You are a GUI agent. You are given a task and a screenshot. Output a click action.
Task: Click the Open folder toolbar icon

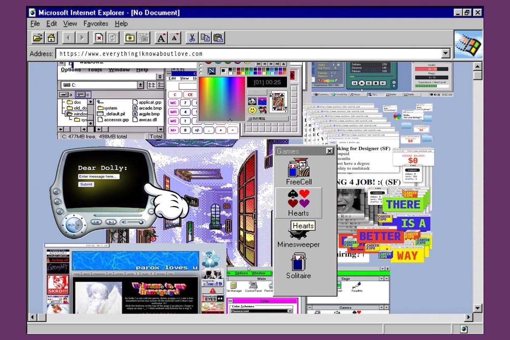pos(38,37)
